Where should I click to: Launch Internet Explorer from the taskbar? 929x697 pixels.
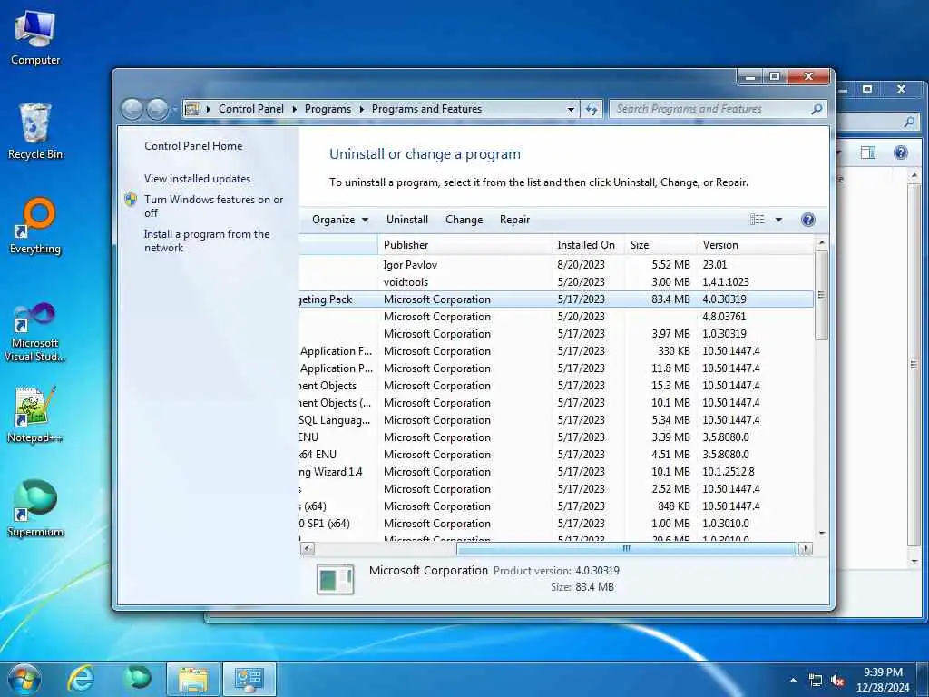coord(81,679)
